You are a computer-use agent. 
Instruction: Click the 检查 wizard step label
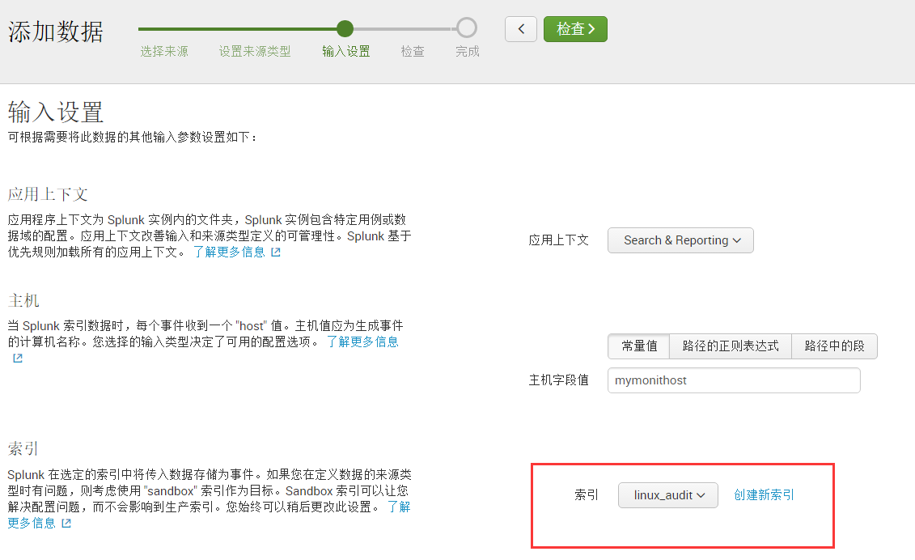tap(413, 51)
